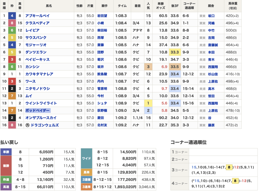This screenshot has height=193, width=259.
Task: Open trainer 笹田 stable link
Action: 211,96
